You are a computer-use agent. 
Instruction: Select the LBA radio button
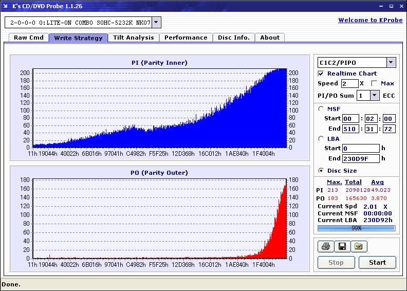(x=321, y=139)
